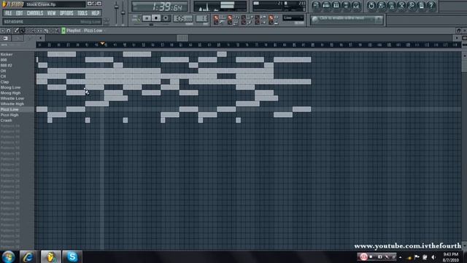Select the Clap pattern row
467x263 pixels.
(x=17, y=82)
